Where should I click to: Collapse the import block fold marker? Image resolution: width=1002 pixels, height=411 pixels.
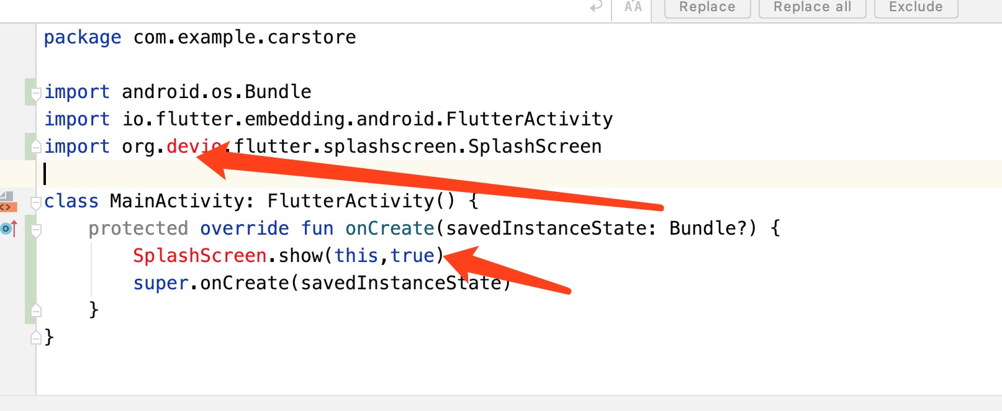coord(36,93)
